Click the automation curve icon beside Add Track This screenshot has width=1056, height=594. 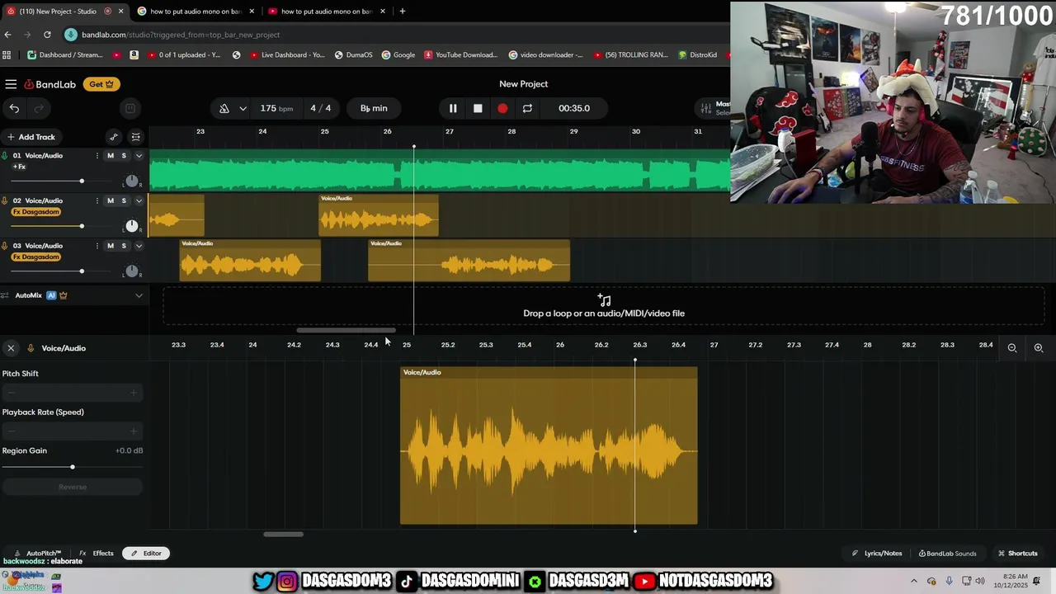114,137
